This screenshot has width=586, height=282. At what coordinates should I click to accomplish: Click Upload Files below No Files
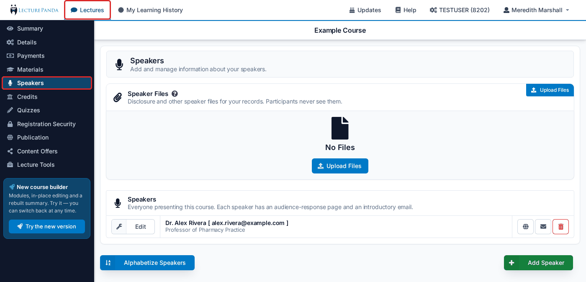point(340,166)
